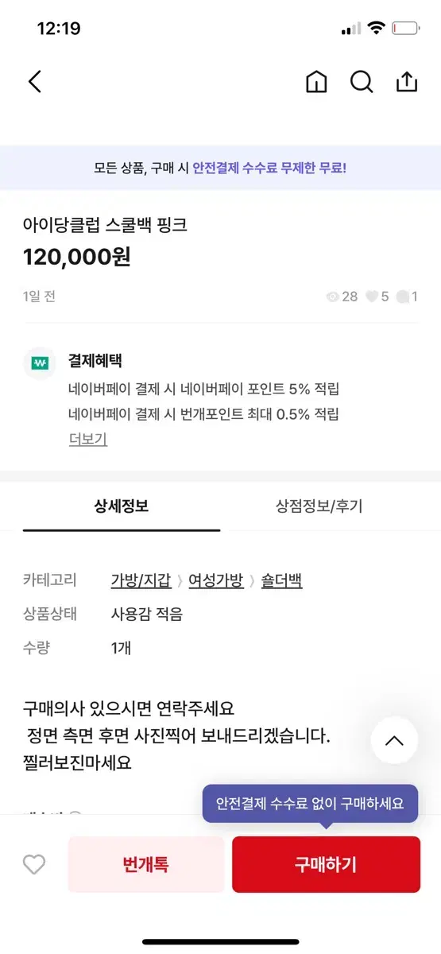Tap the Naver Pay benefit icon
This screenshot has height=954, width=441.
pyautogui.click(x=40, y=363)
